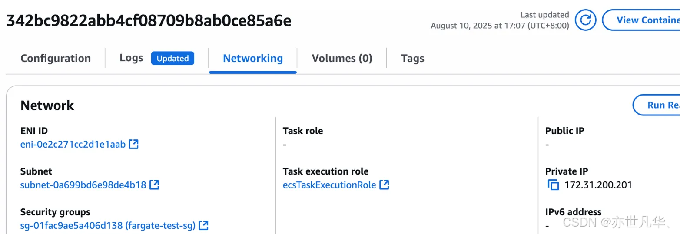680x234 pixels.
Task: Click the Updated badge on Logs tab
Action: click(172, 58)
